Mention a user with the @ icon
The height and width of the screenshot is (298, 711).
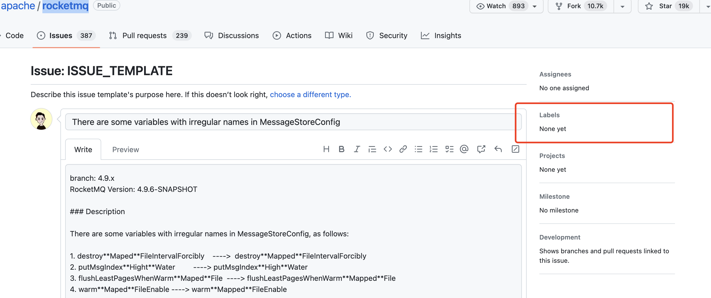[x=464, y=149]
